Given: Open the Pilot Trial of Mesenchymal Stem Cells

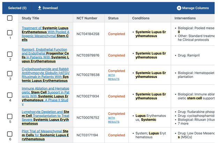Looking at the screenshot, I should (x=45, y=135).
